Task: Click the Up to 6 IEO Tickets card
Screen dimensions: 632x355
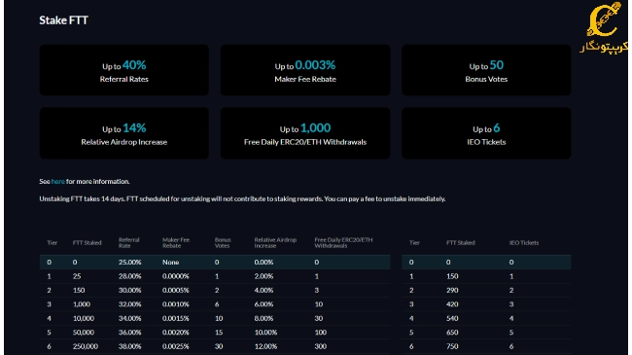Action: (486, 133)
